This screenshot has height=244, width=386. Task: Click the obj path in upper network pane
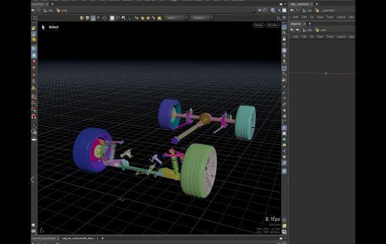pos(307,10)
